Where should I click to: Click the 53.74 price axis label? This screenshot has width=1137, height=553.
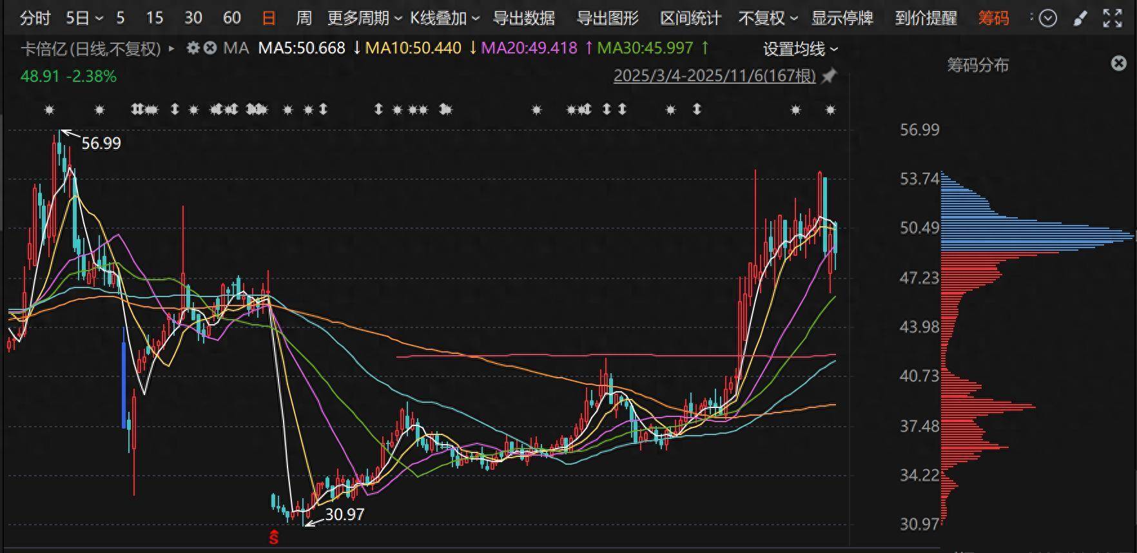pyautogui.click(x=919, y=179)
